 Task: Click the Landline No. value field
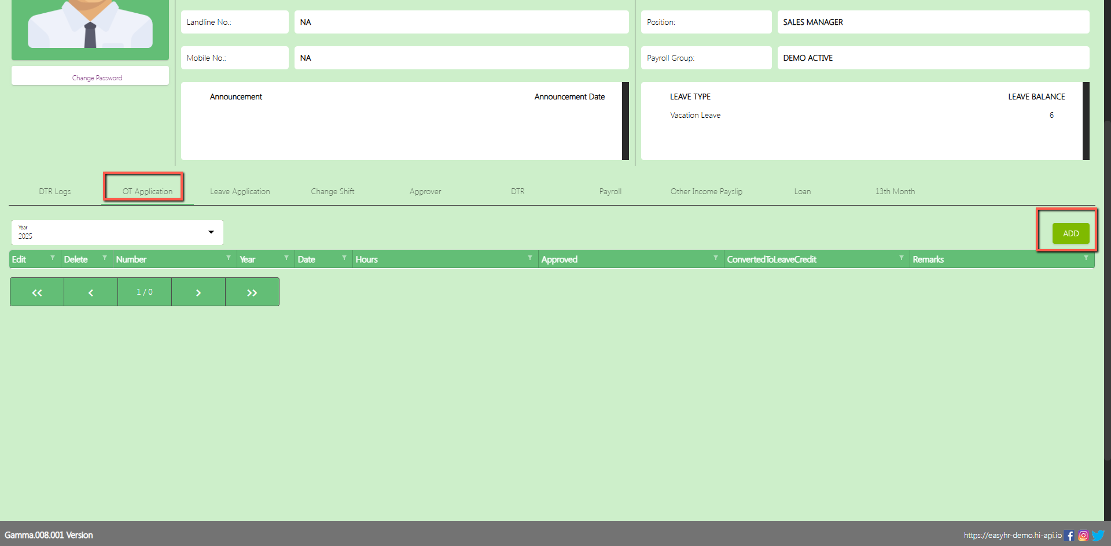click(462, 22)
